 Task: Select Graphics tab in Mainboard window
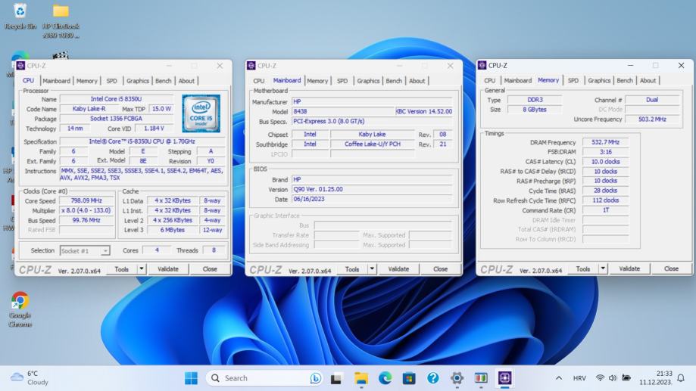[x=368, y=81]
